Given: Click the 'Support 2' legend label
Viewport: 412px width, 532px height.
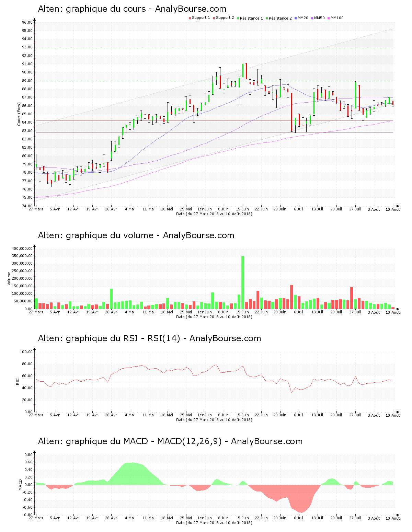Looking at the screenshot, I should (x=225, y=18).
